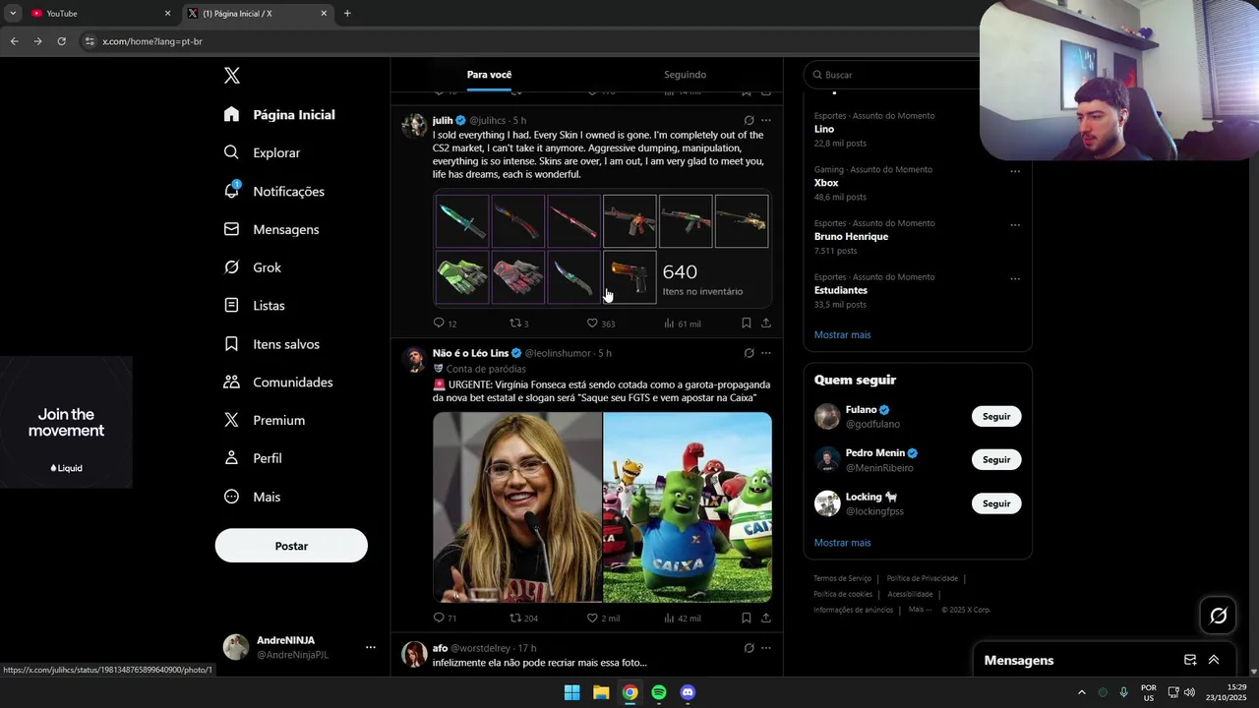Share julih's post

(x=766, y=323)
